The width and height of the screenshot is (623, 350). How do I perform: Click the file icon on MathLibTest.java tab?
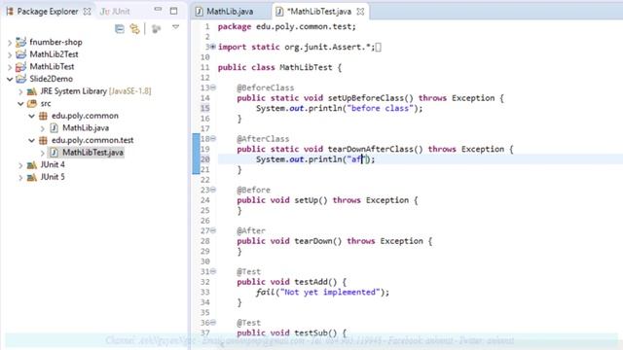279,12
